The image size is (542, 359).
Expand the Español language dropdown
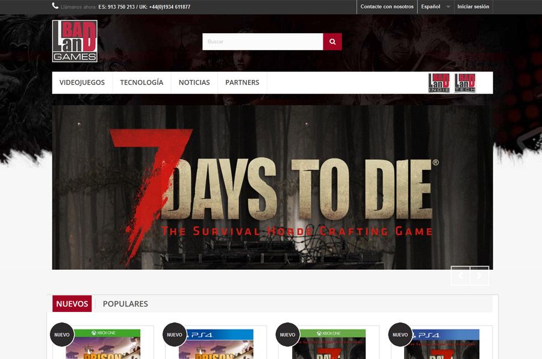tap(435, 7)
